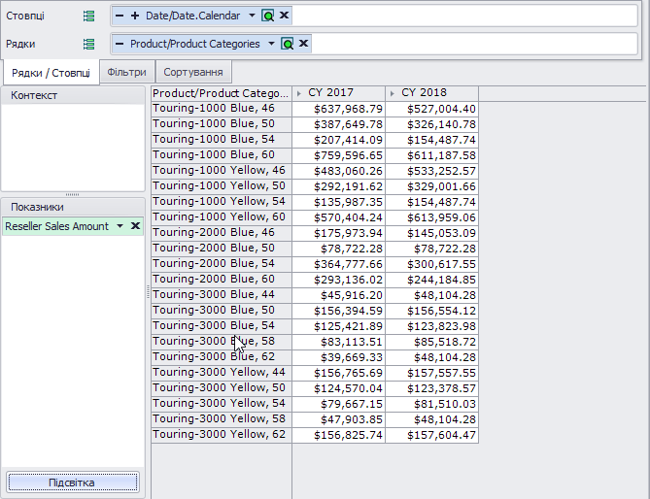The height and width of the screenshot is (499, 650).
Task: Select row Touring-1000 Yellow, 60
Action: coord(222,217)
